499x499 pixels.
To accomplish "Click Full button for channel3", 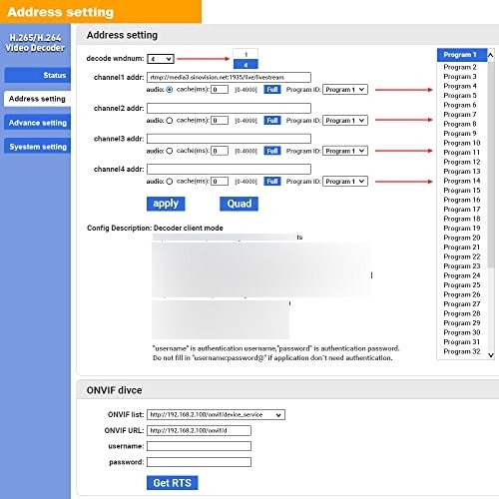I will pos(272,151).
